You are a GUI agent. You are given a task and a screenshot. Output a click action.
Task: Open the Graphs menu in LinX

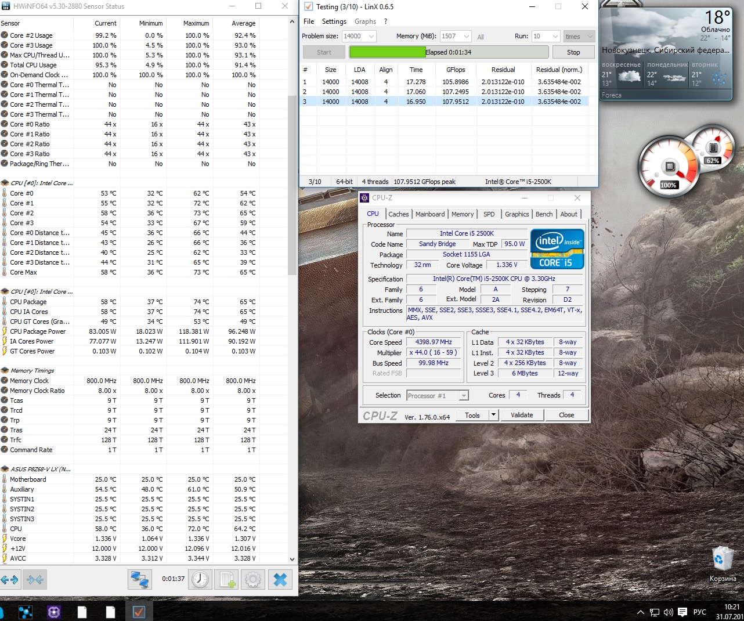[x=365, y=21]
